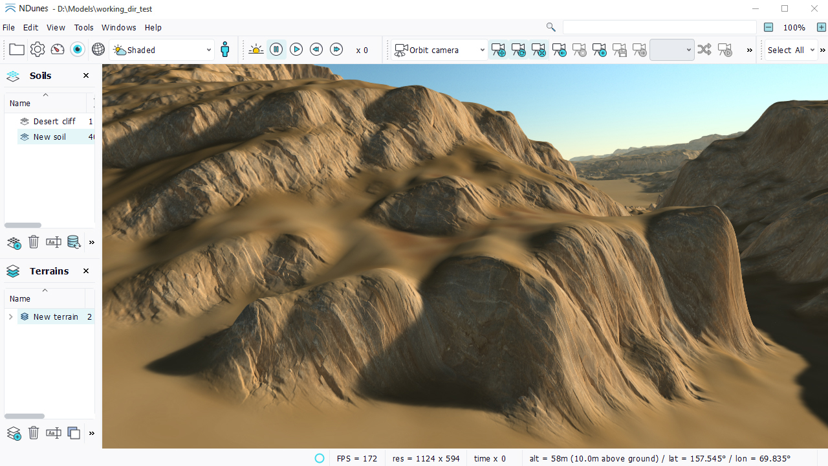This screenshot has width=828, height=466.
Task: Toggle the eye preview button in toolbar
Action: tap(78, 50)
